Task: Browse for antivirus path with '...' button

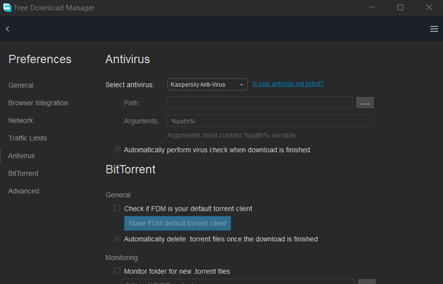Action: (365, 103)
